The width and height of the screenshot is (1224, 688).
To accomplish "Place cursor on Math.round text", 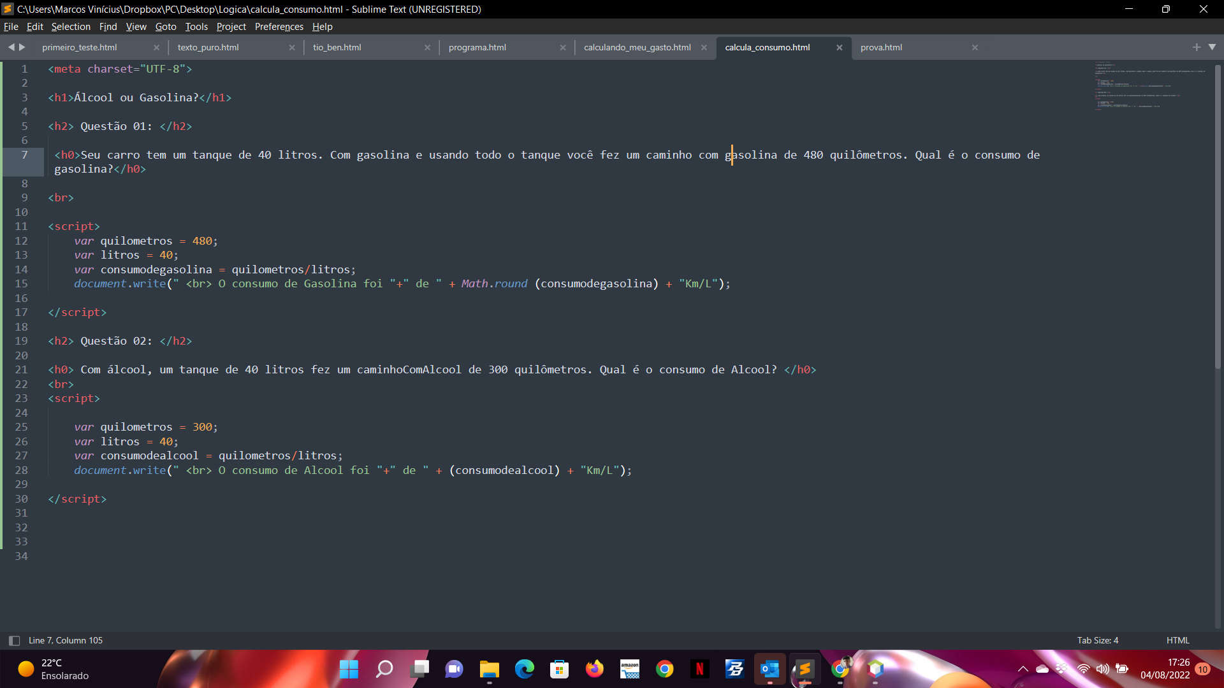I will click(494, 283).
